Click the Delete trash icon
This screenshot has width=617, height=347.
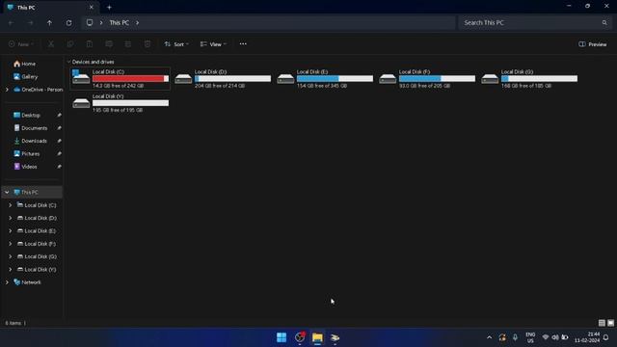(148, 44)
